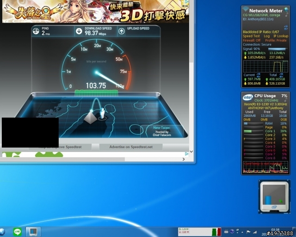The image size is (296, 237).
Task: Click Firewall: Off status
Action: [252, 40]
